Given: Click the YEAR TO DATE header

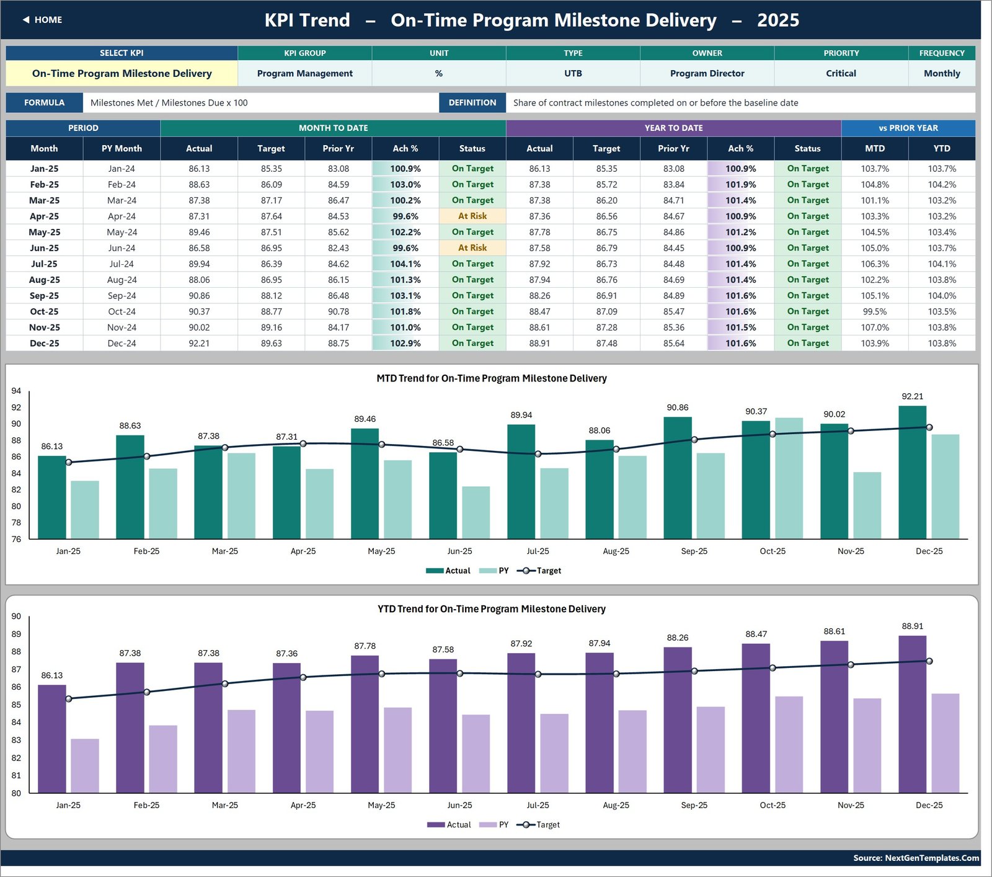Looking at the screenshot, I should tap(673, 128).
